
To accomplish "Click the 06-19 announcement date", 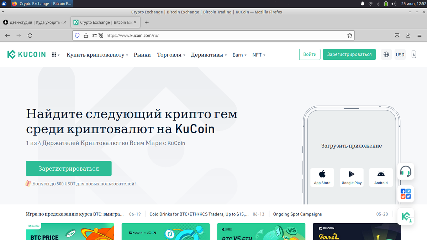I will pos(135,214).
